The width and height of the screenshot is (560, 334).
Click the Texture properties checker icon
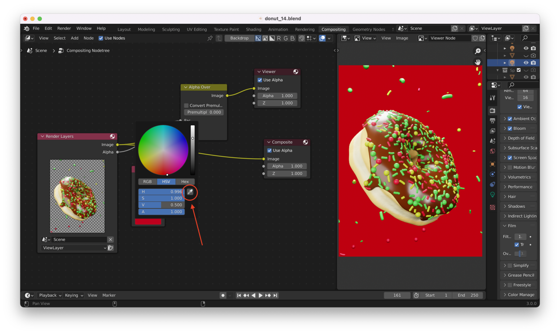493,207
